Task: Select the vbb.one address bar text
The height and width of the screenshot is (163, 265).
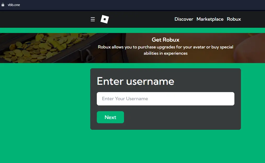Action: [14, 5]
